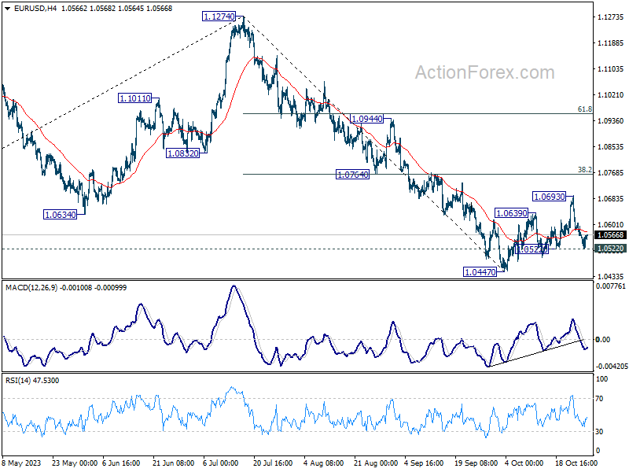Click the 21 Aug 00:00 time label
Screen dimensions: 629x472
tap(376, 463)
